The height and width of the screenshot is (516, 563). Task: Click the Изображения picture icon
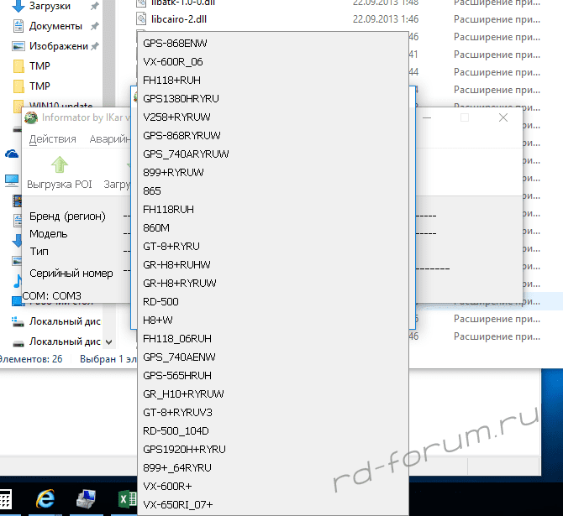(18, 46)
